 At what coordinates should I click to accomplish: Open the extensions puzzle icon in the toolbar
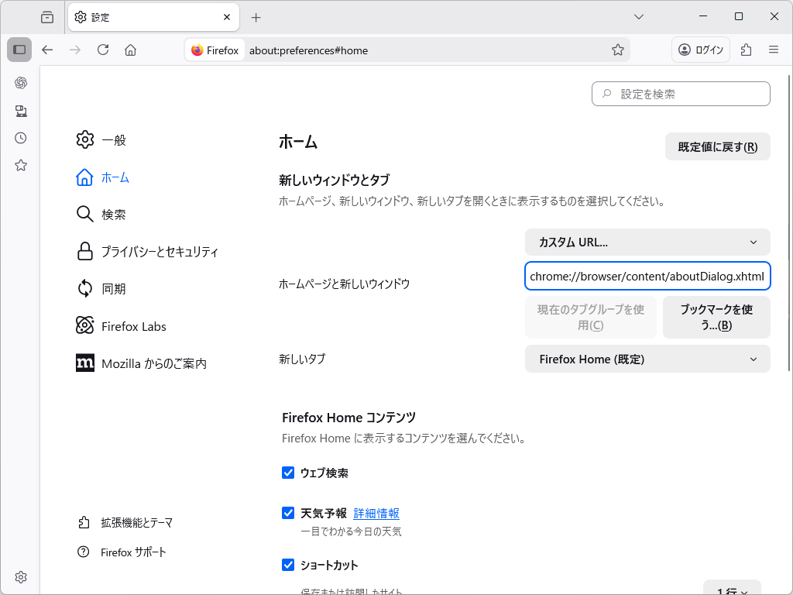coord(746,50)
